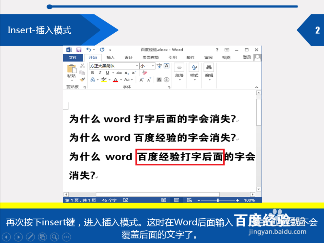The height and width of the screenshot is (243, 324).
Task: Open the phonetic guide (wén) tool
Action: [x=159, y=66]
